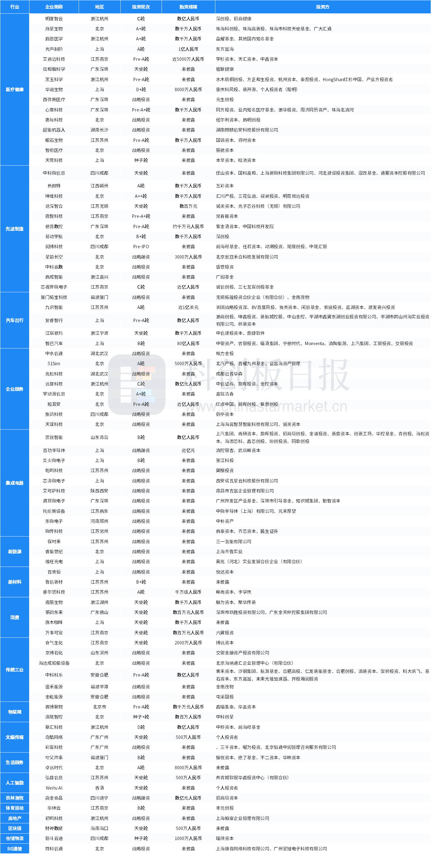
Task: Select company name 知其安
Action: pos(54,404)
